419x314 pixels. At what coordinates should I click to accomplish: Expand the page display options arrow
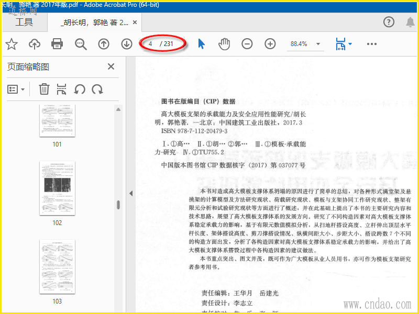click(x=350, y=44)
